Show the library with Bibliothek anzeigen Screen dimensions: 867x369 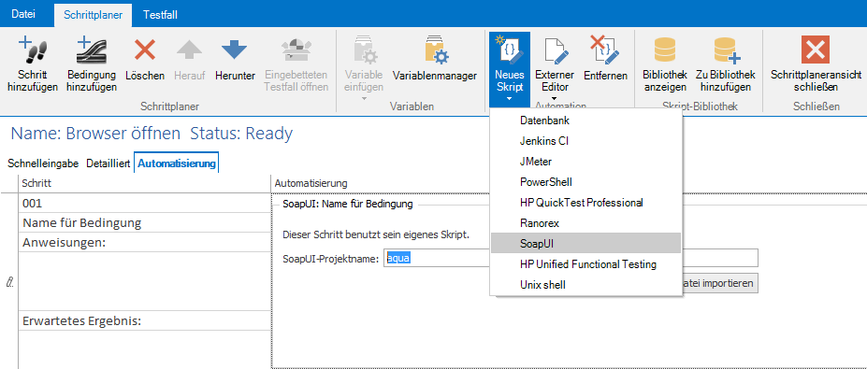[x=664, y=50]
